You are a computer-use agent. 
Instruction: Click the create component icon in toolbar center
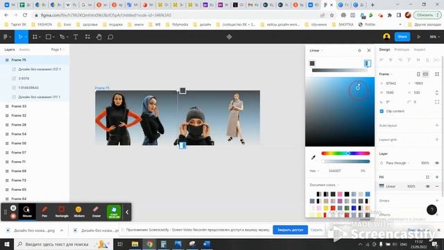point(229,37)
